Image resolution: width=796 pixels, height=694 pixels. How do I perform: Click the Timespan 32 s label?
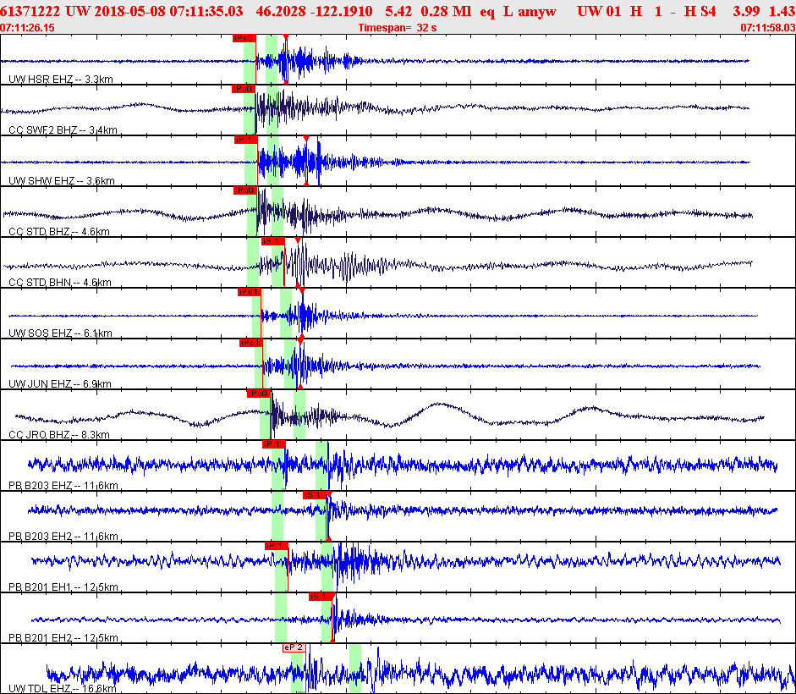398,28
